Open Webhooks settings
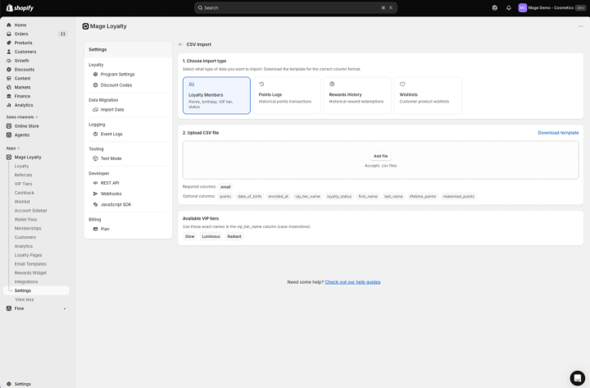Screen dimensions: 590x388 (111, 194)
